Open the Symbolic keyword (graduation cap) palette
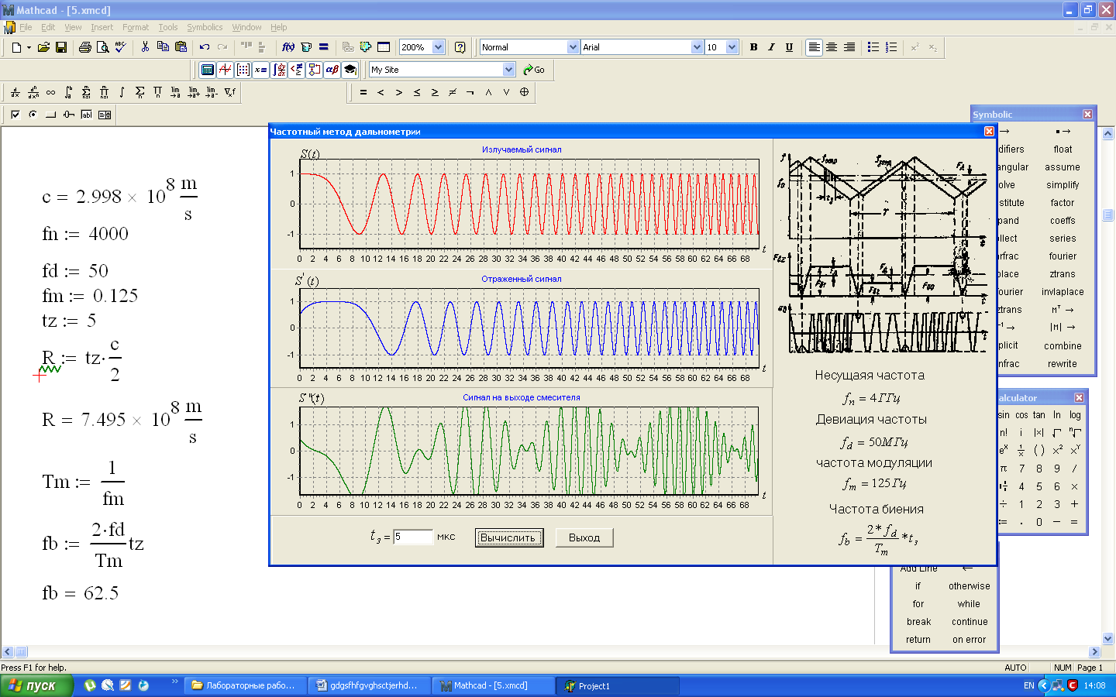 [x=350, y=70]
